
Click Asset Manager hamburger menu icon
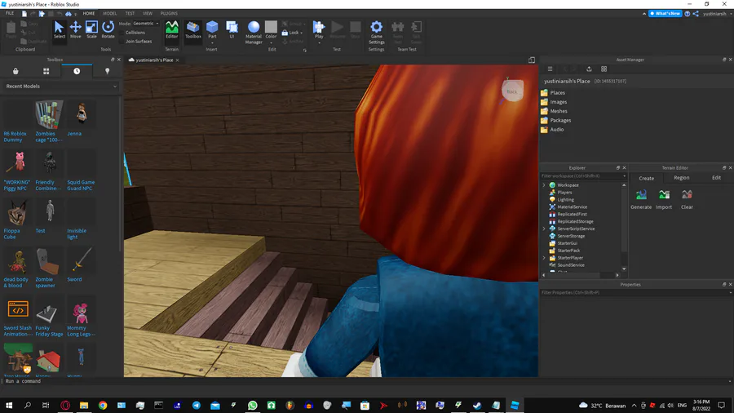(550, 69)
